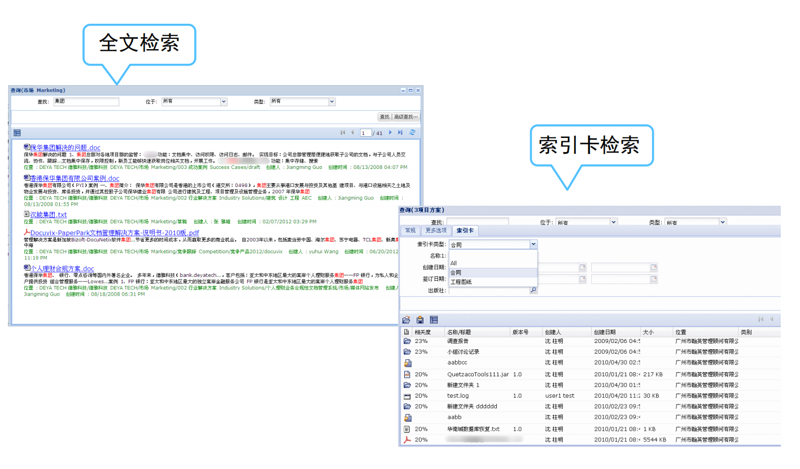Screen dimensions: 800x469
Task: Switch to the 常规 tab
Action: [410, 231]
